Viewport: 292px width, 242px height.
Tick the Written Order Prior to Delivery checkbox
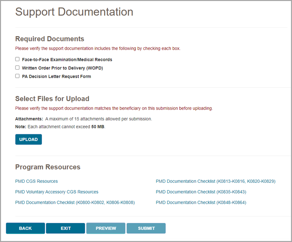tap(18, 68)
